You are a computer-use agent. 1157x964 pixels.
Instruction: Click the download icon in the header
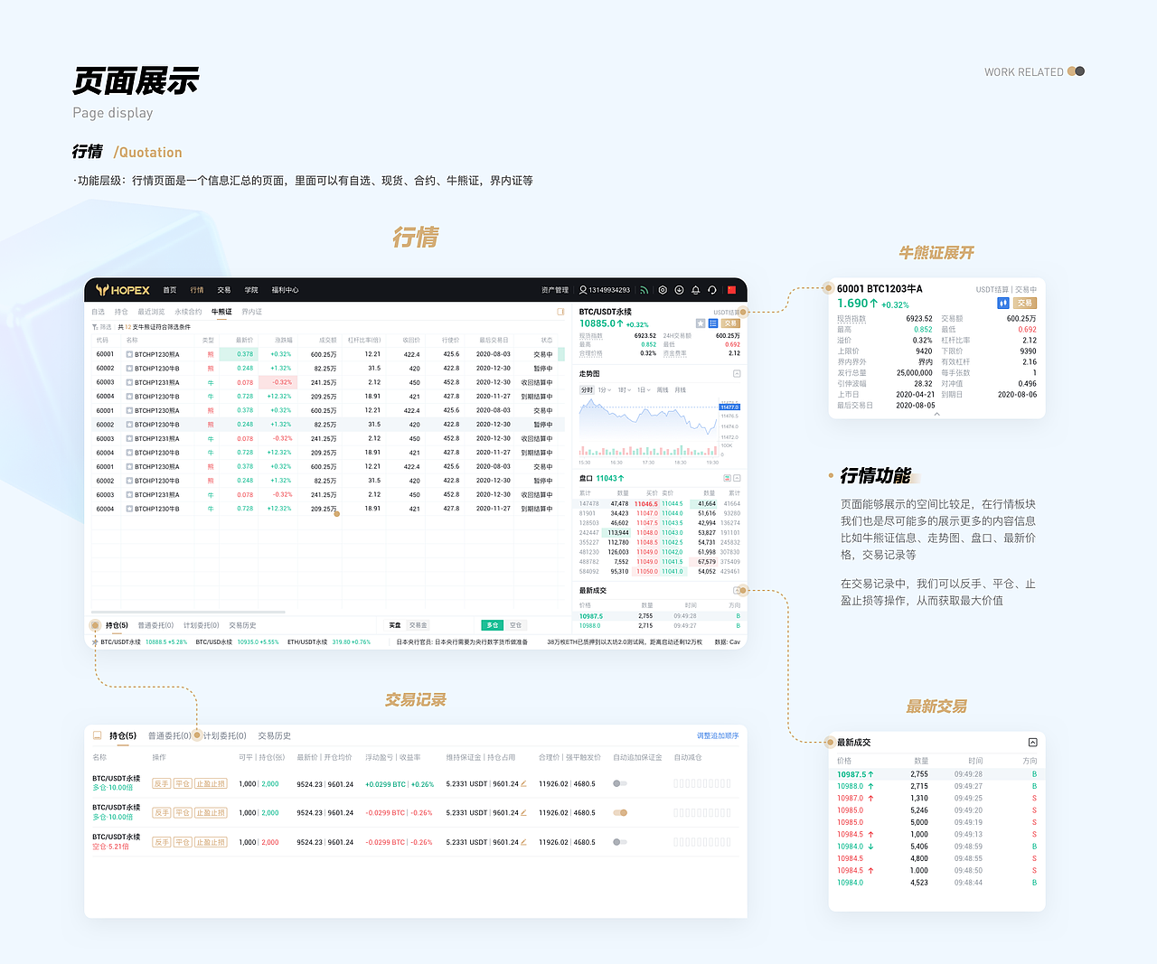[x=679, y=290]
